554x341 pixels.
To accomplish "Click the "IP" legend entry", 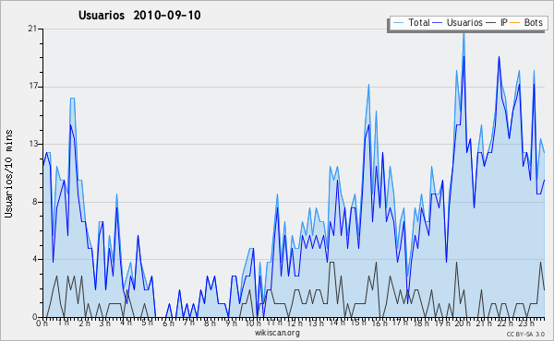I will click(x=504, y=22).
